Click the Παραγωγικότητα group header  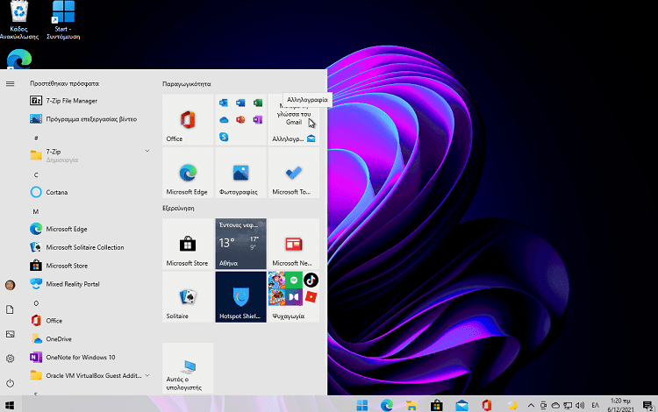pos(186,84)
